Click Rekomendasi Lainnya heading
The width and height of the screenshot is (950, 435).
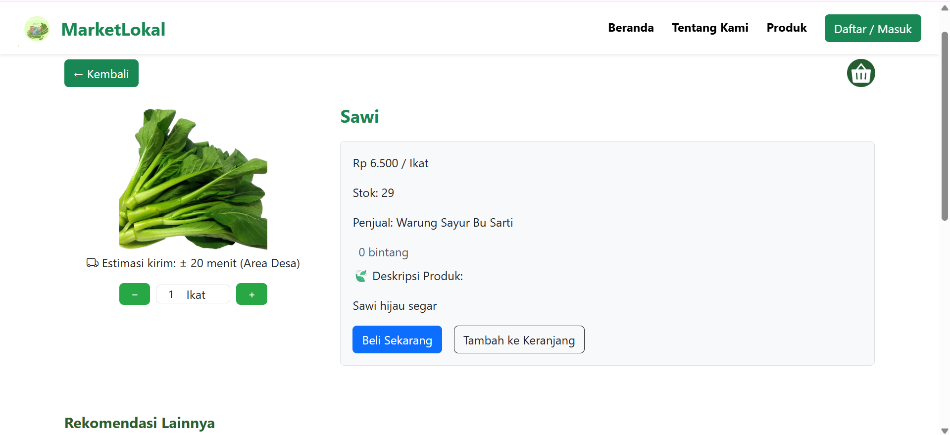click(140, 423)
